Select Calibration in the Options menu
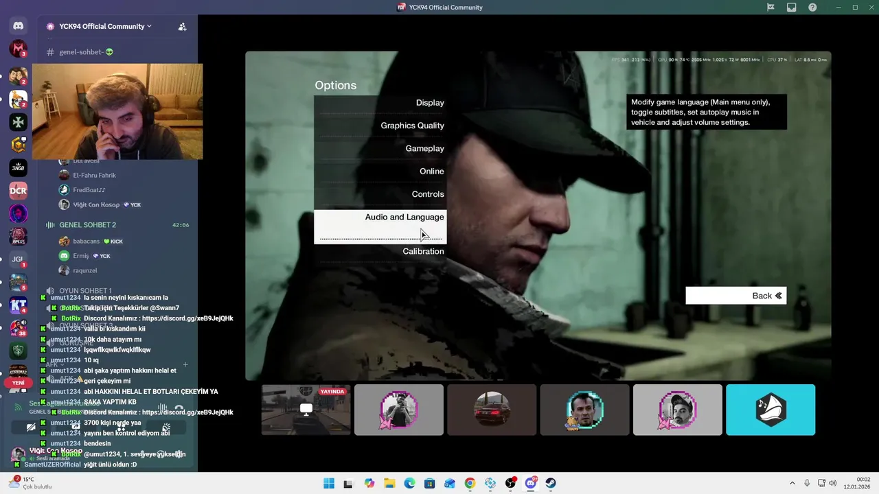879x494 pixels. point(380,251)
